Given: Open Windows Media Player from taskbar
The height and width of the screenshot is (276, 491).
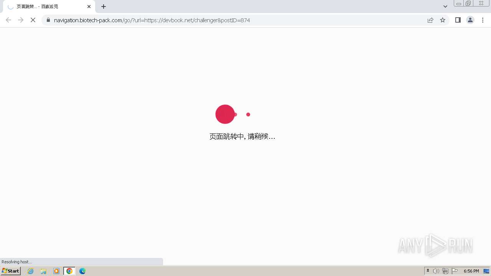Looking at the screenshot, I should 56,271.
